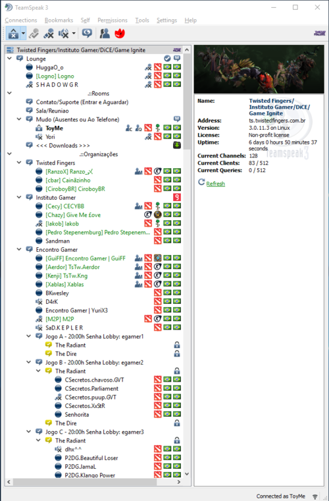329x501 pixels.
Task: Open the away status dropdown arrow
Action: [x=23, y=33]
